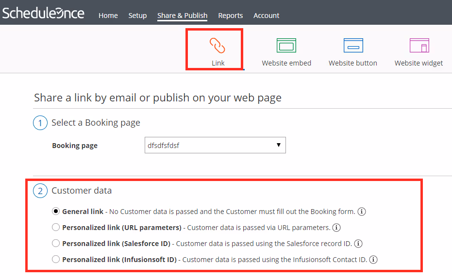This screenshot has height=280, width=452.
Task: Click the 'Share a link by email' heading
Action: 158,98
